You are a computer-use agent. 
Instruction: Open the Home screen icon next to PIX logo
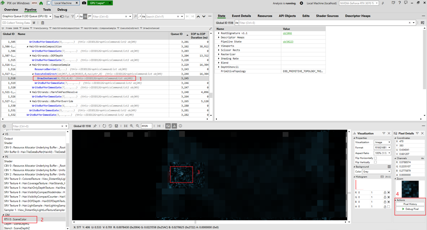(x=41, y=3)
